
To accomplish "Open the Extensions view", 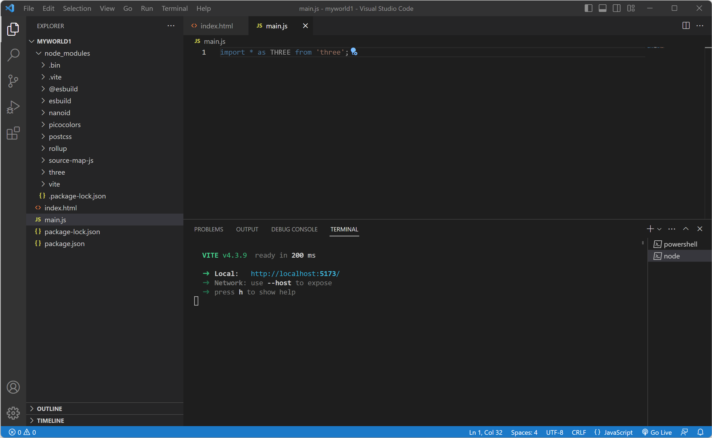I will click(x=13, y=133).
